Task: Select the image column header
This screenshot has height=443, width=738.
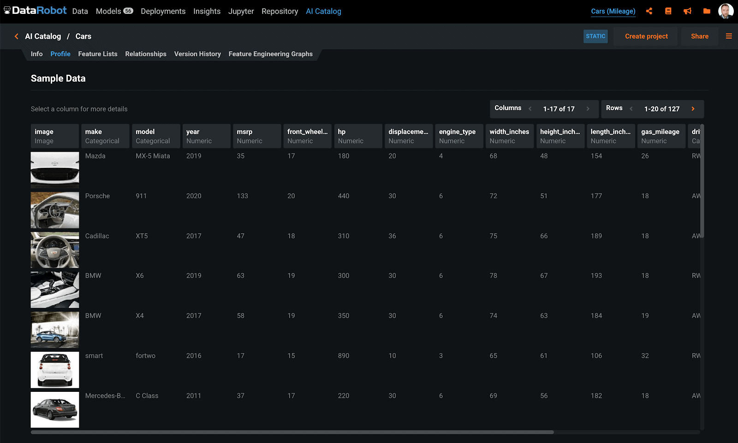Action: (55, 136)
